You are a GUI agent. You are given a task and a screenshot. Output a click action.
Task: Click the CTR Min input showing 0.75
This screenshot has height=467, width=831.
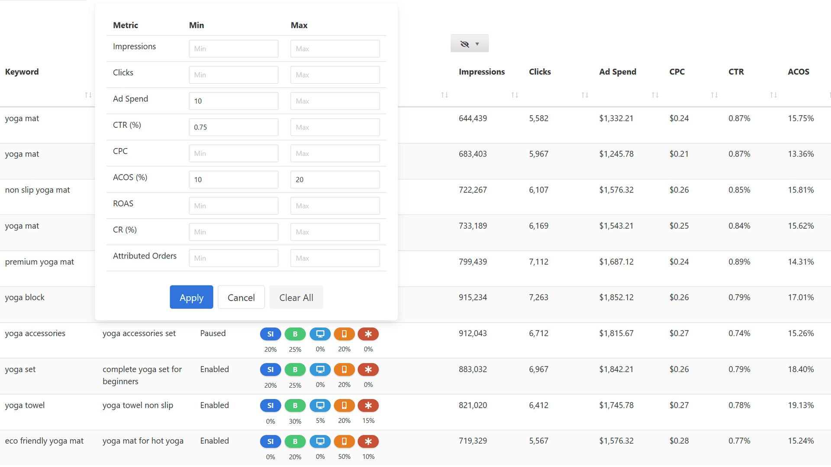(233, 127)
